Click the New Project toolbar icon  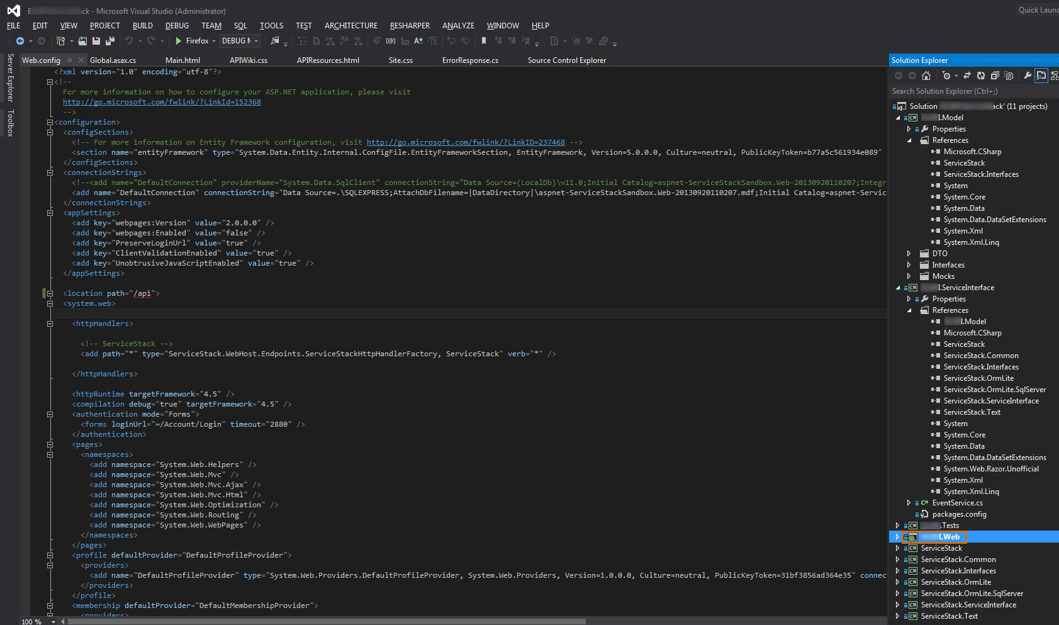pos(60,41)
